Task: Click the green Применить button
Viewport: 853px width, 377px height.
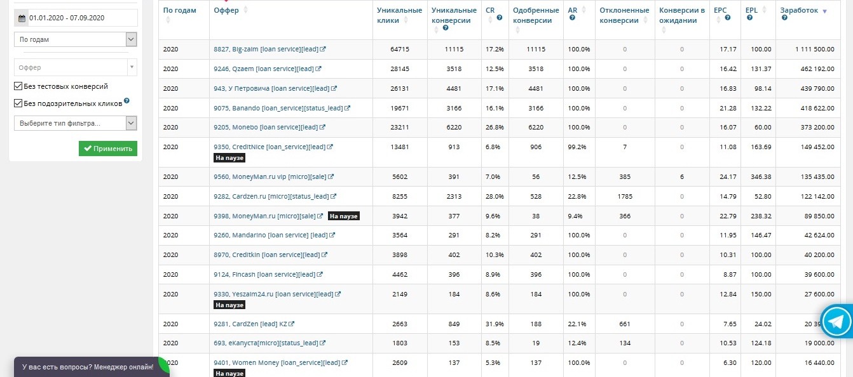Action: (x=108, y=149)
